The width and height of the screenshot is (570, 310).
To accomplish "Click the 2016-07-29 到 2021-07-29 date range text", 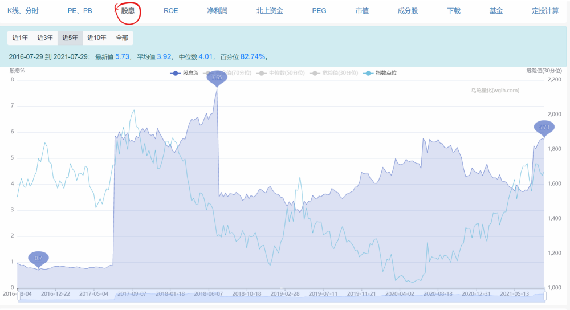I will pyautogui.click(x=48, y=56).
